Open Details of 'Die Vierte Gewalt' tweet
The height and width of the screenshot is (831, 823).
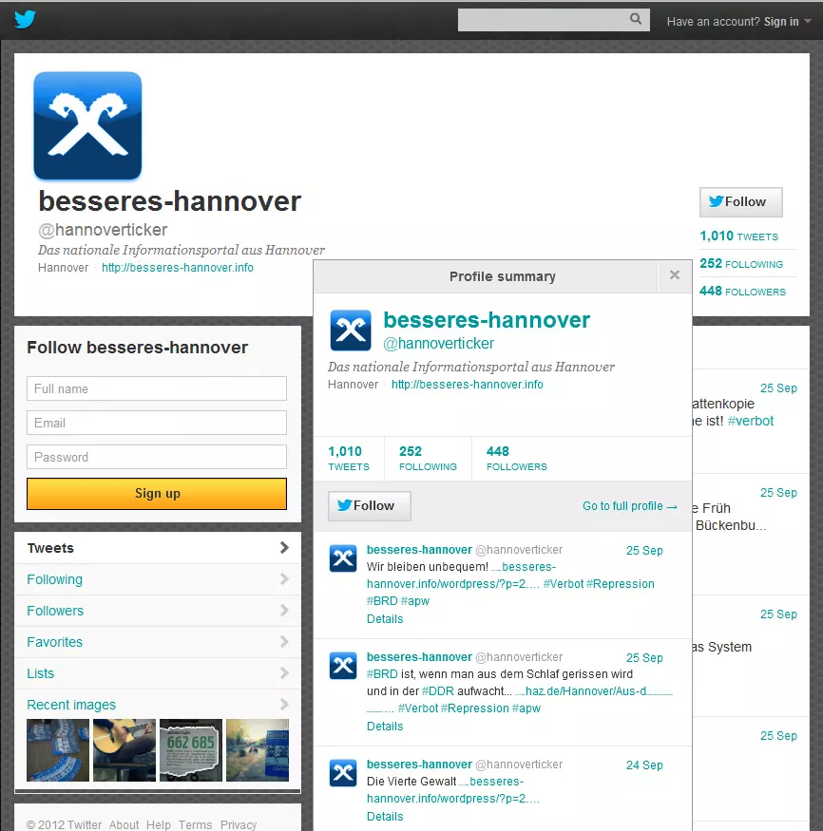tap(385, 816)
